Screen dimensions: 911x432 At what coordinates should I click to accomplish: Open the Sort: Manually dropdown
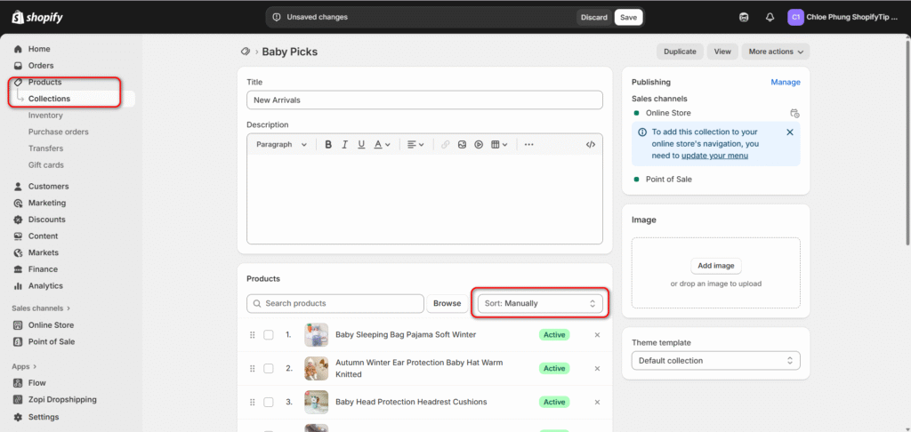coord(541,303)
